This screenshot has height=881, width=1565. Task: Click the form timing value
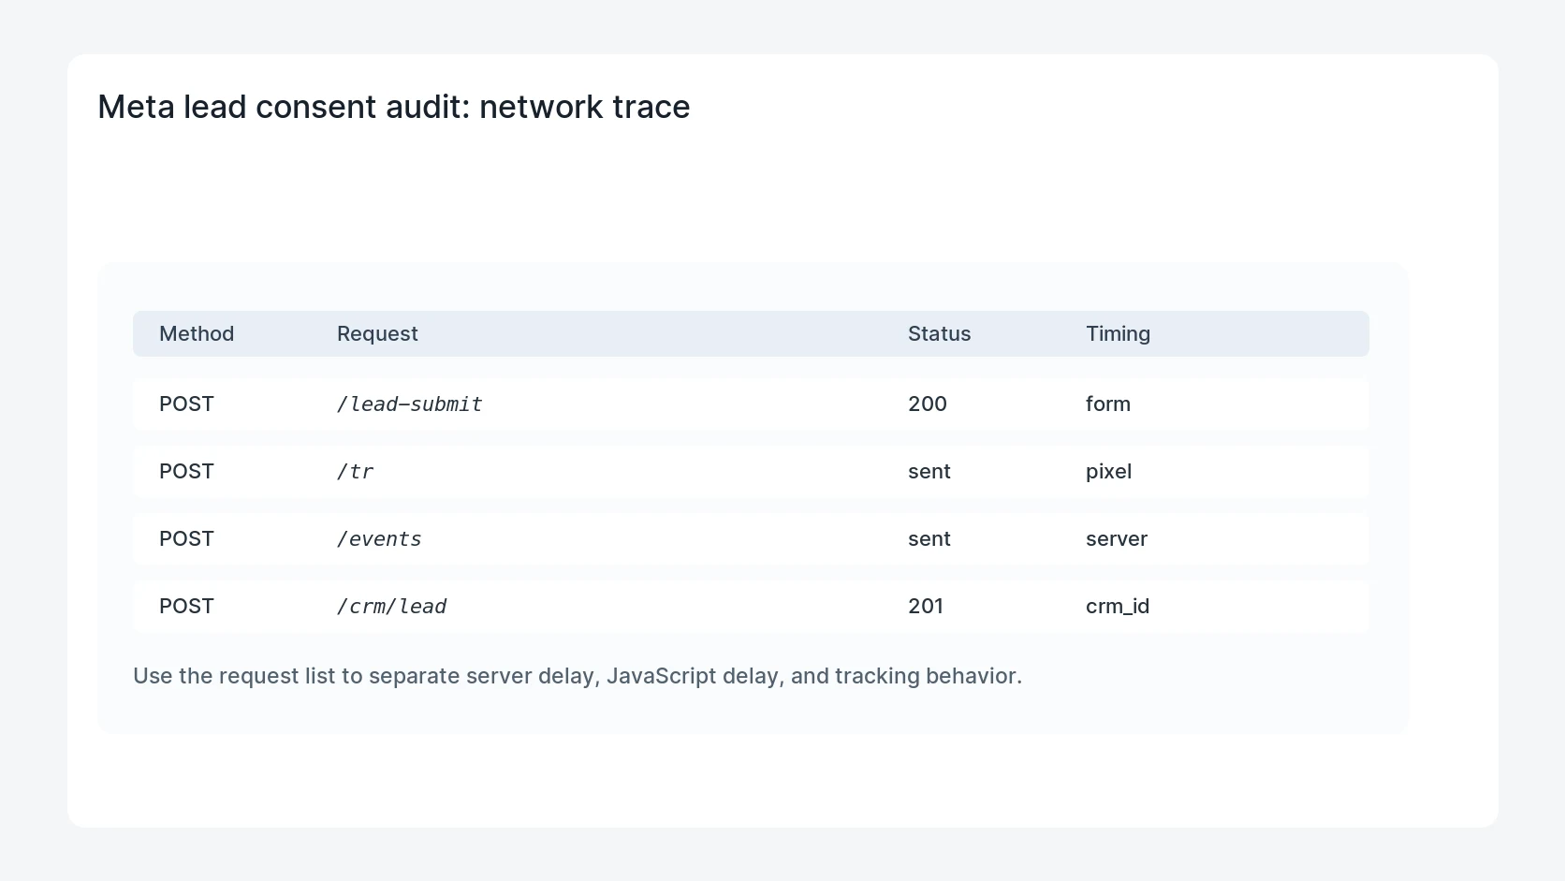1108,404
